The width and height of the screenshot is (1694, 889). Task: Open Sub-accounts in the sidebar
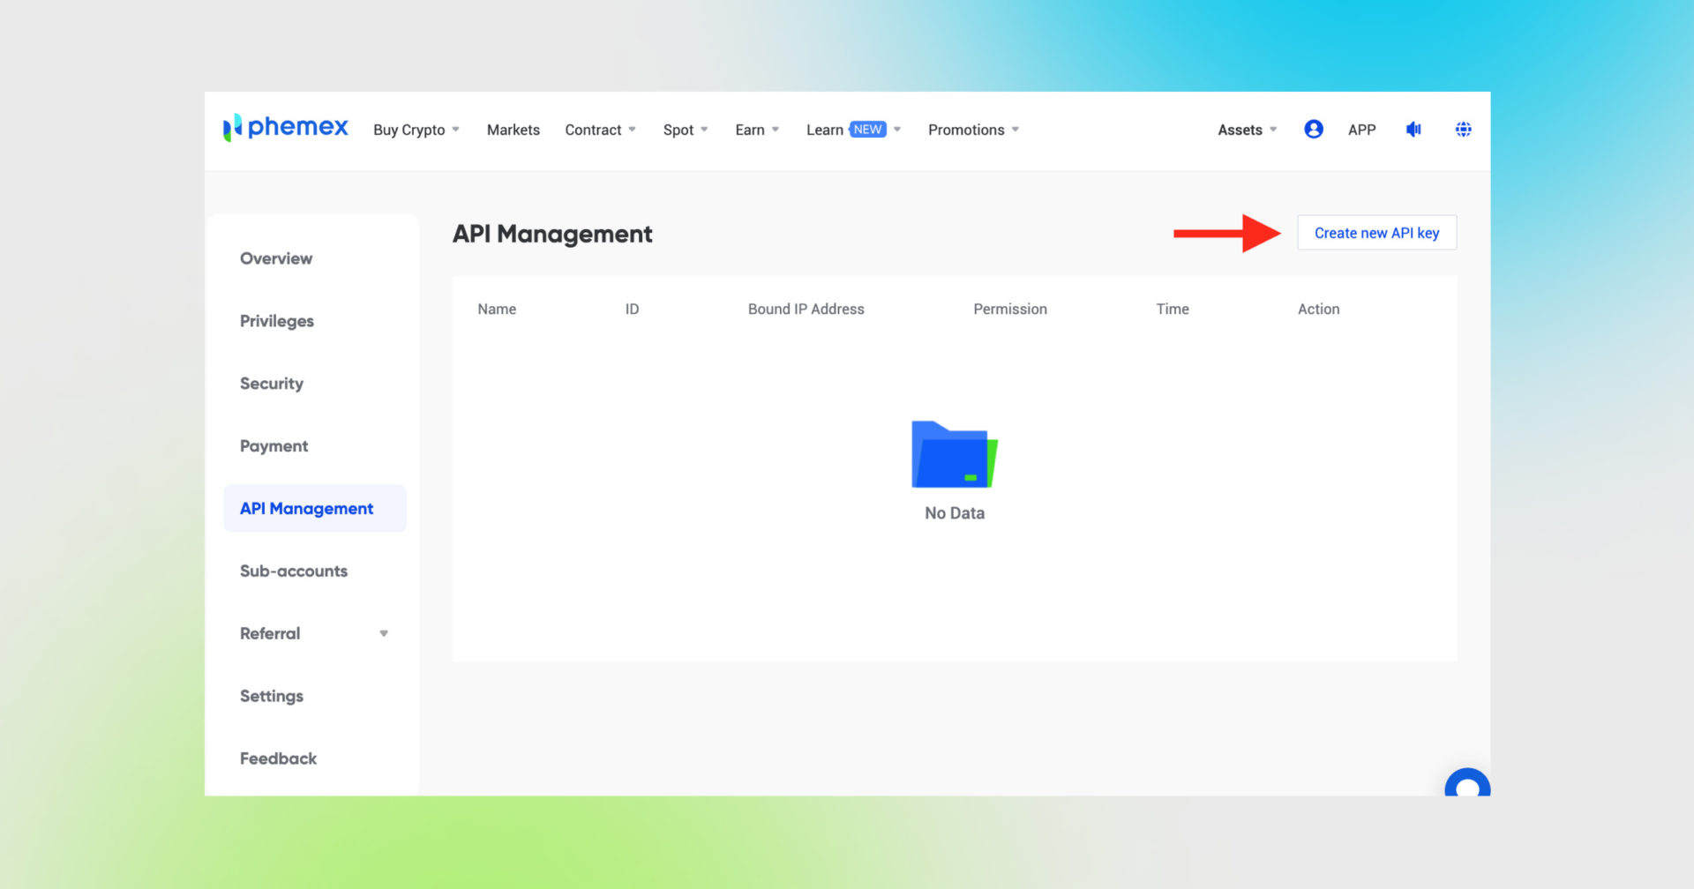click(x=294, y=571)
